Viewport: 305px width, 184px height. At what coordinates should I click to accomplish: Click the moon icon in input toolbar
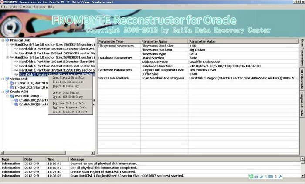point(261,176)
